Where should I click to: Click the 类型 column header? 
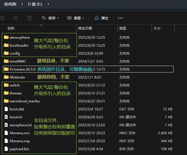[123, 28]
